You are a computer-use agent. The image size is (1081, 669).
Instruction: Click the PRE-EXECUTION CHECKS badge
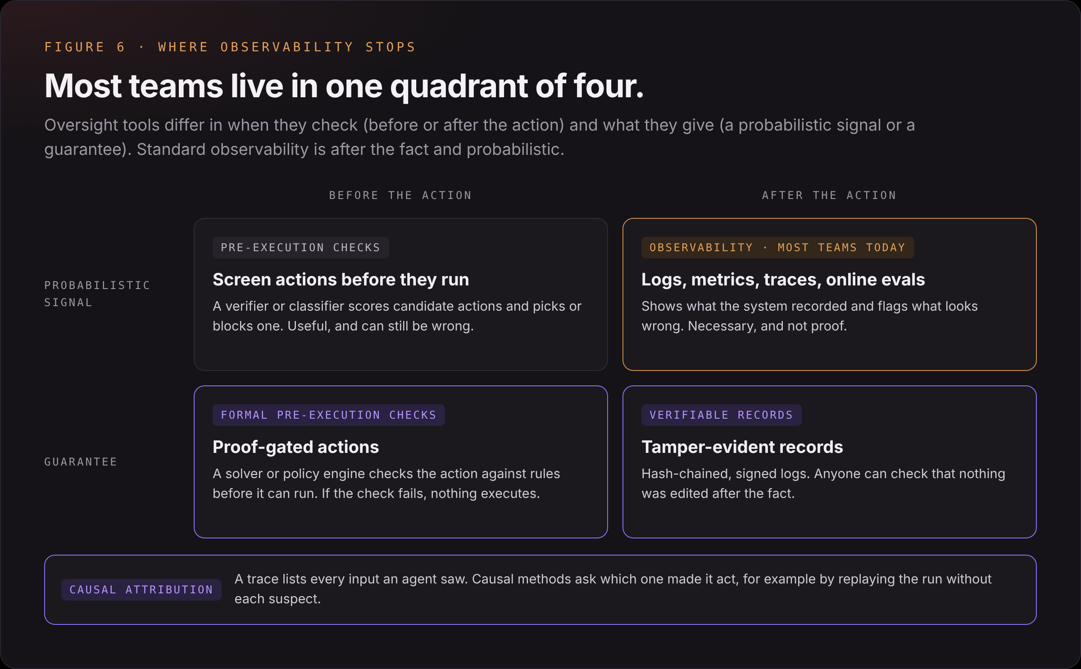click(300, 248)
